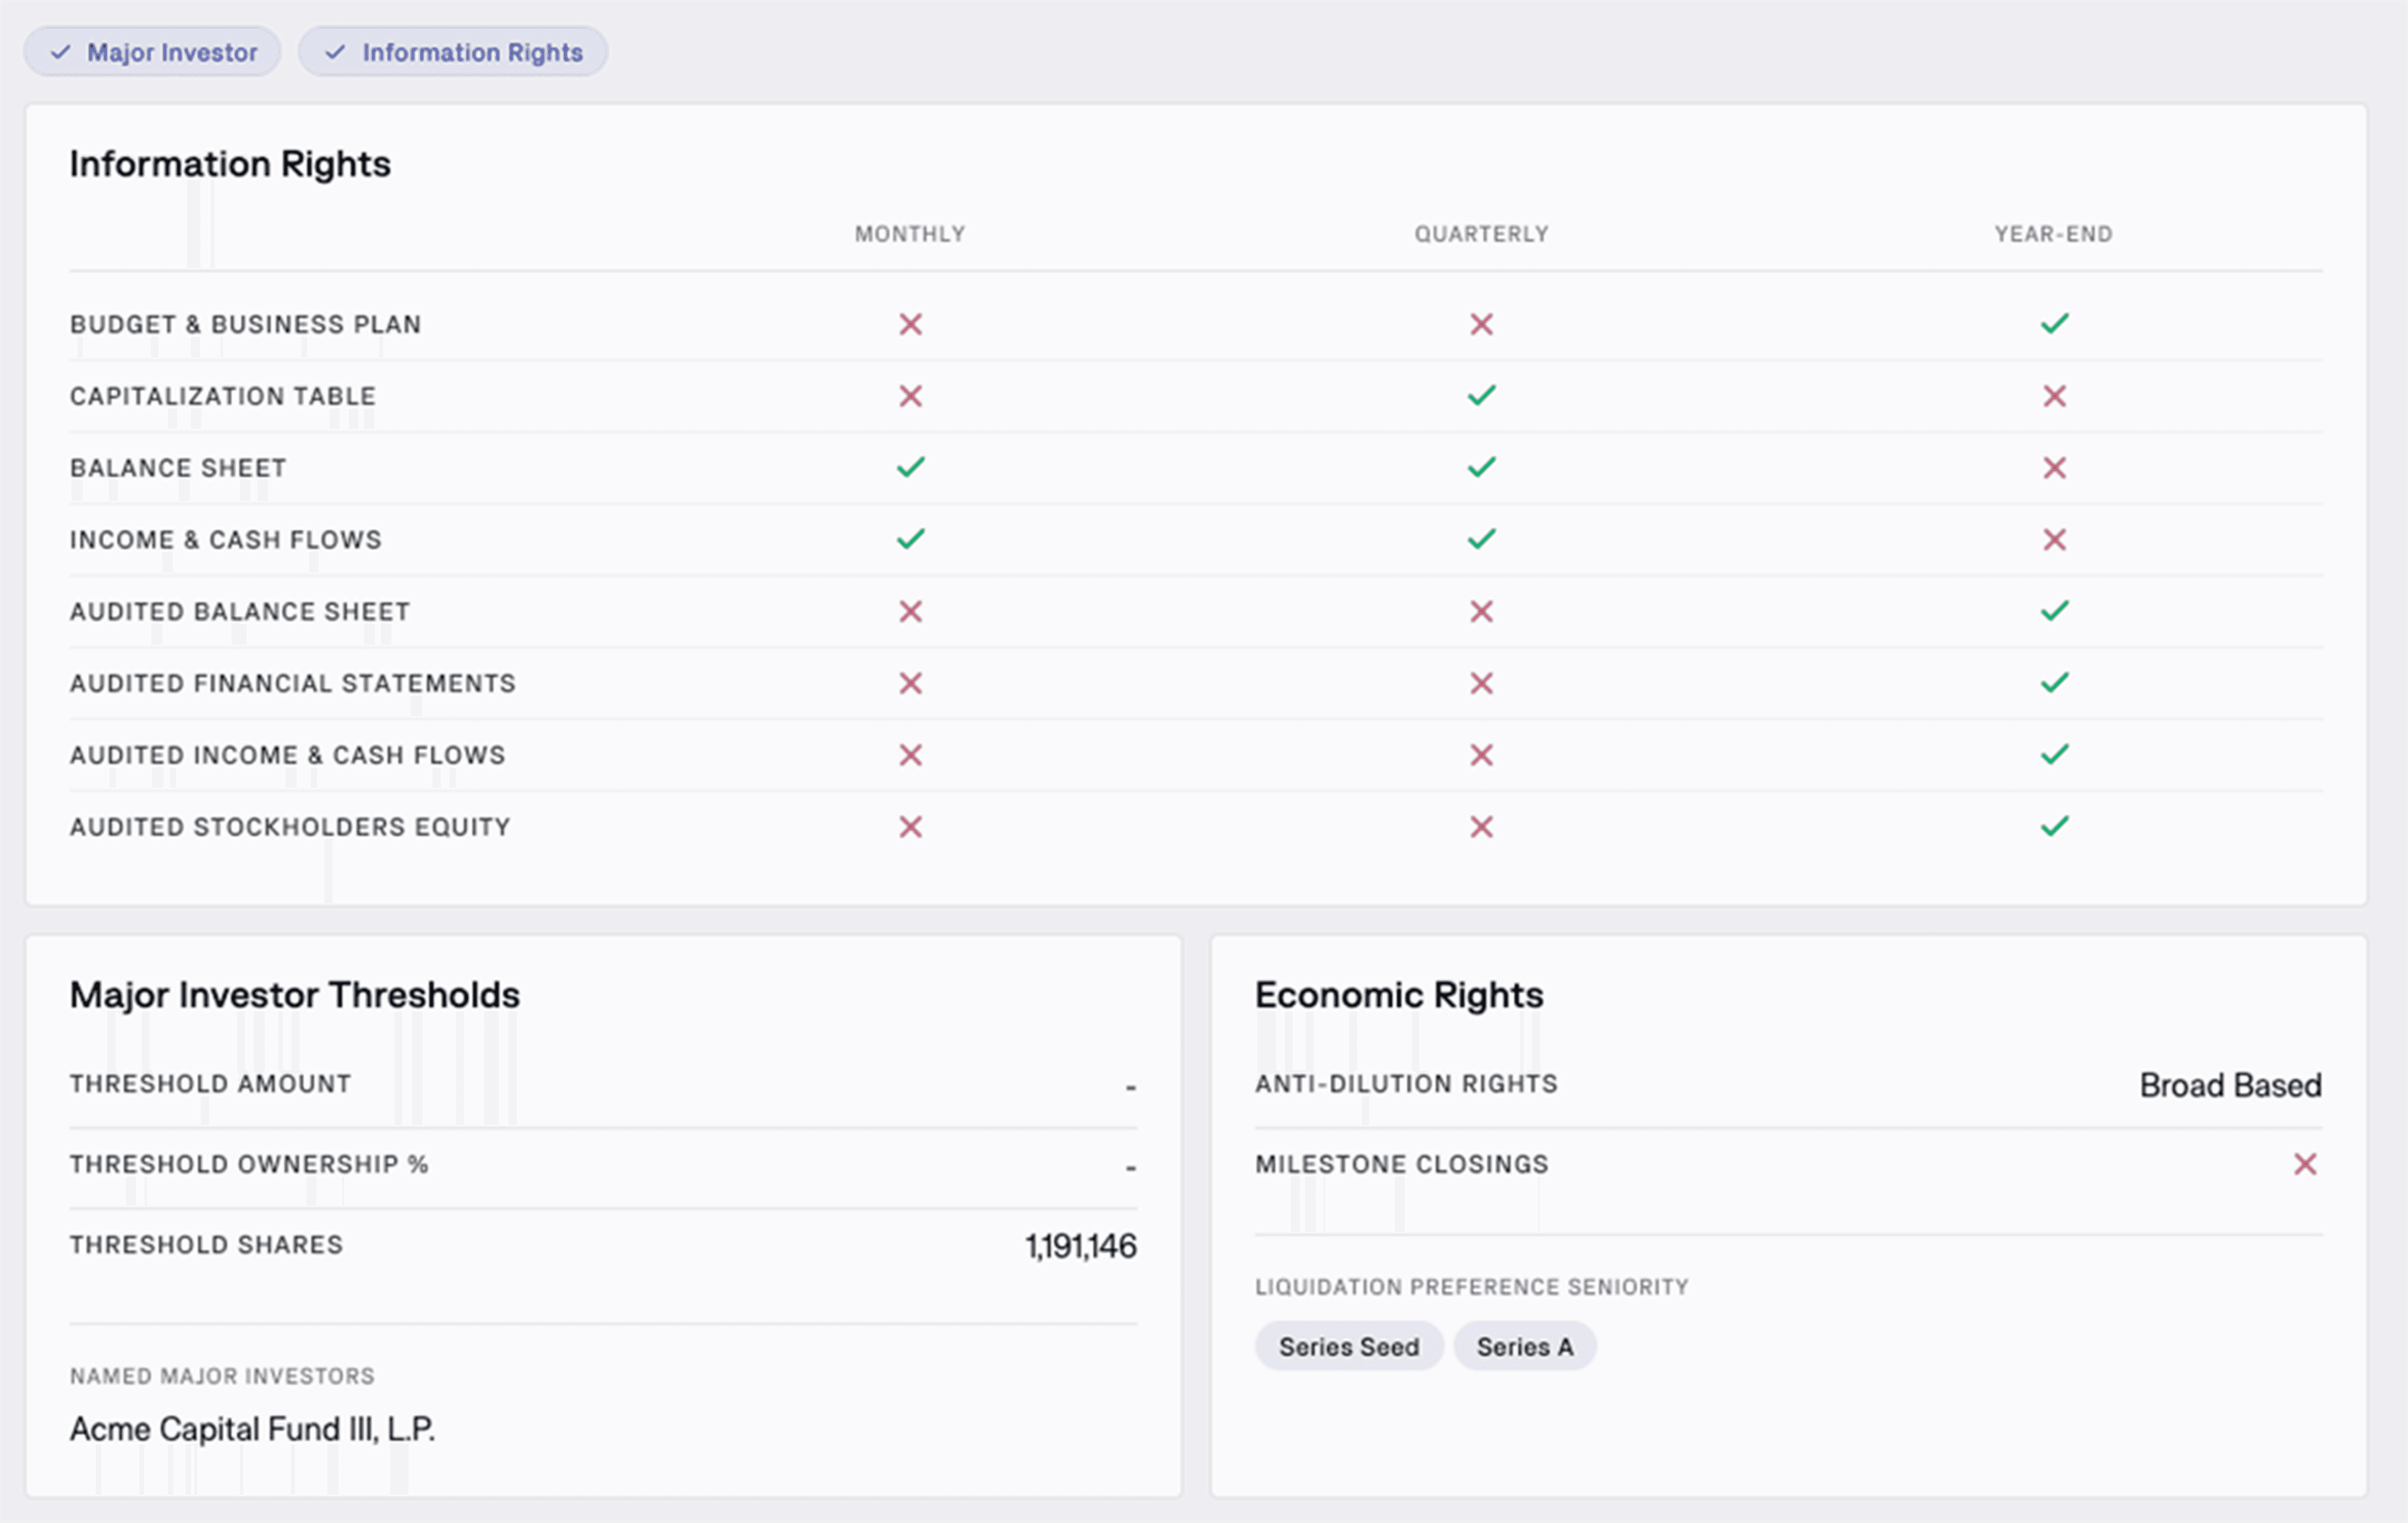
Task: Click the threshold shares value 1,191,146
Action: click(x=1080, y=1246)
